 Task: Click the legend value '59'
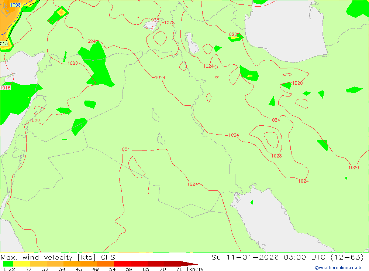tap(129, 269)
